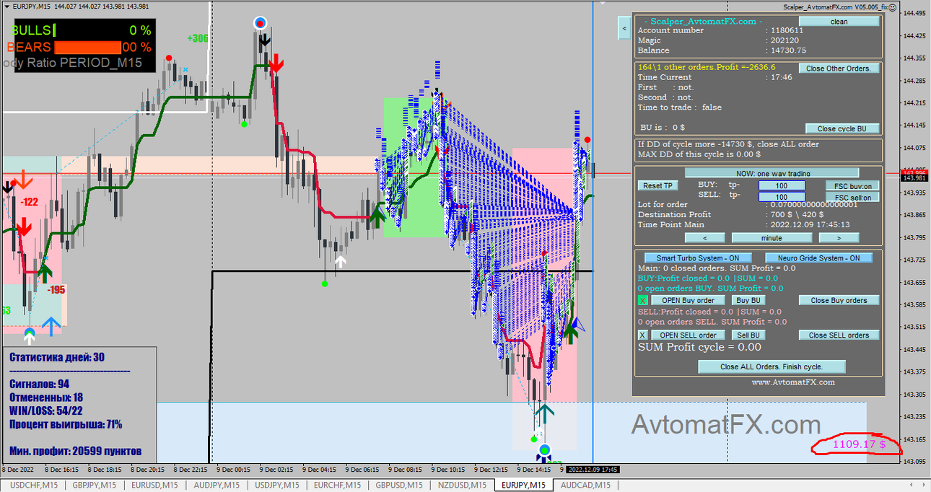Click the 'Buy BU' button
The width and height of the screenshot is (931, 492).
coord(748,300)
